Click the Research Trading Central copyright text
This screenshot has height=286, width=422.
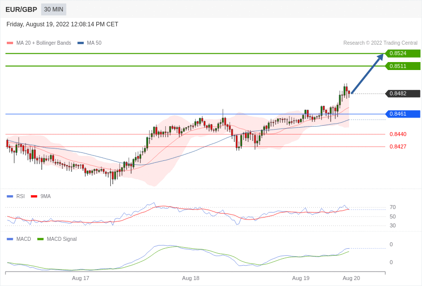pyautogui.click(x=380, y=43)
